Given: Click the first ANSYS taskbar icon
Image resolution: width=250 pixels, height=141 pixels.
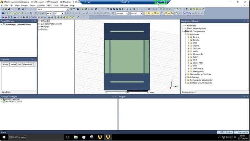Looking at the screenshot, I should [x=100, y=137].
